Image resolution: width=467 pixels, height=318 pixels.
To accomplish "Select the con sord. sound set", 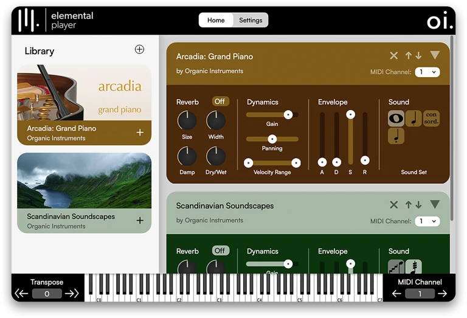I will point(431,118).
